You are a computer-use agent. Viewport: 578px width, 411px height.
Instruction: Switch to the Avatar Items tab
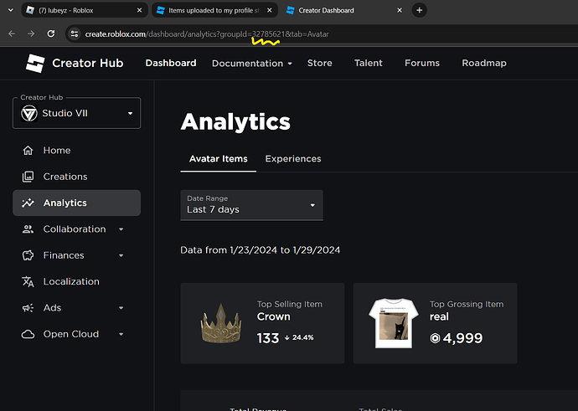(x=219, y=159)
